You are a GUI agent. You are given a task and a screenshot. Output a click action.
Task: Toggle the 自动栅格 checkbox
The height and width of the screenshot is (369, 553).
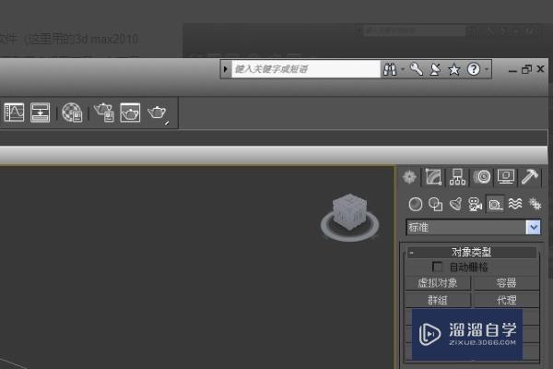click(437, 267)
